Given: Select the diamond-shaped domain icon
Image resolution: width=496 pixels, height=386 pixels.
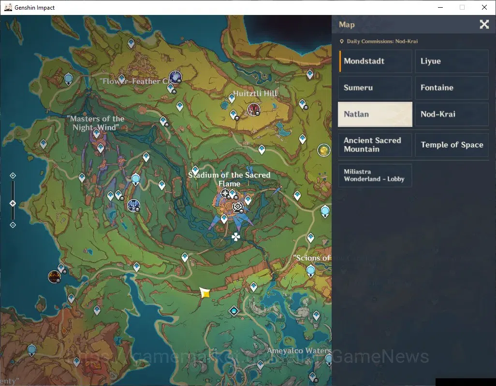Looking at the screenshot, I should point(234,311).
